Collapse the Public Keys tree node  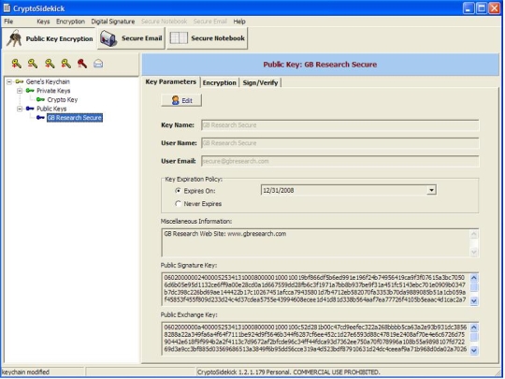[20, 109]
